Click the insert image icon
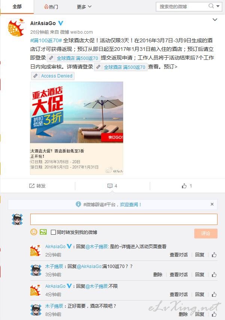Screen dimensions: 225x320 [x=43, y=232]
